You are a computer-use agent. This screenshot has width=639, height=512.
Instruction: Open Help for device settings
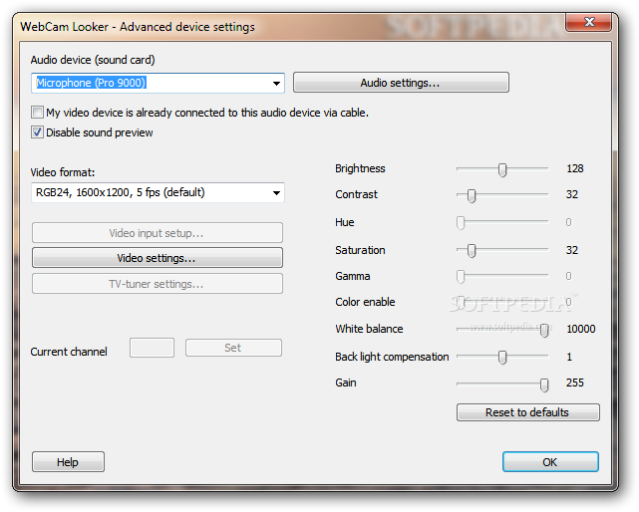pos(68,461)
